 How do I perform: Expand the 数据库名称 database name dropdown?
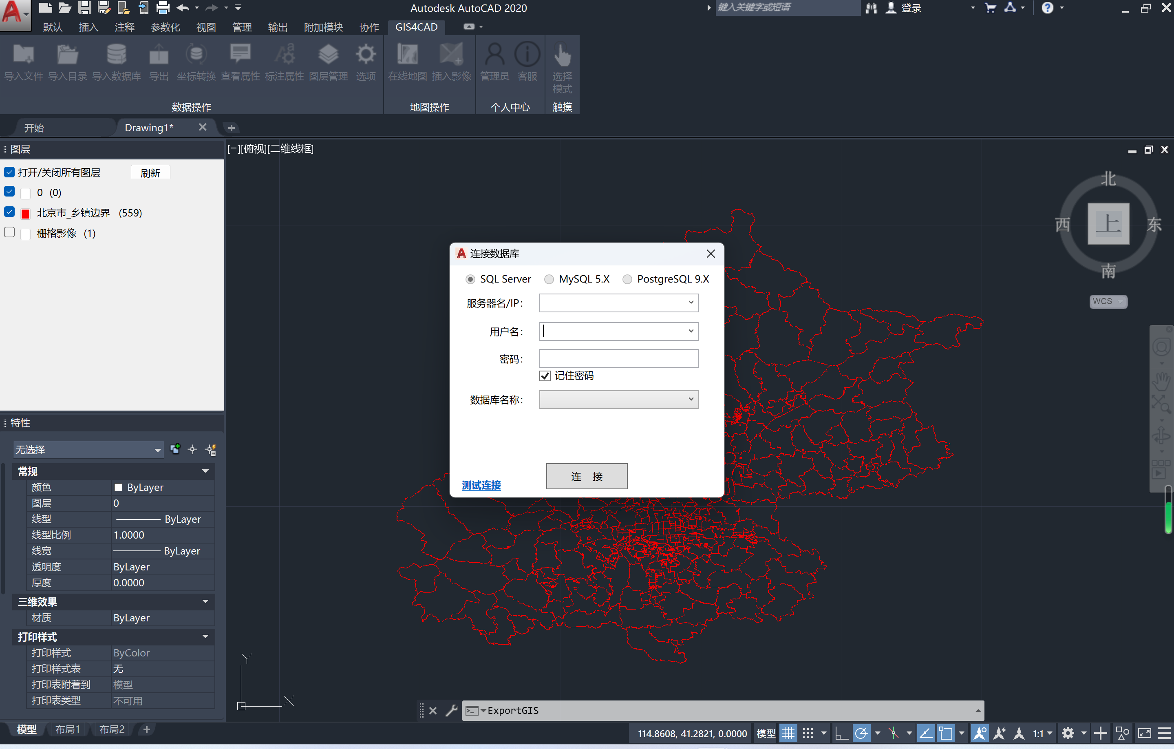[691, 399]
